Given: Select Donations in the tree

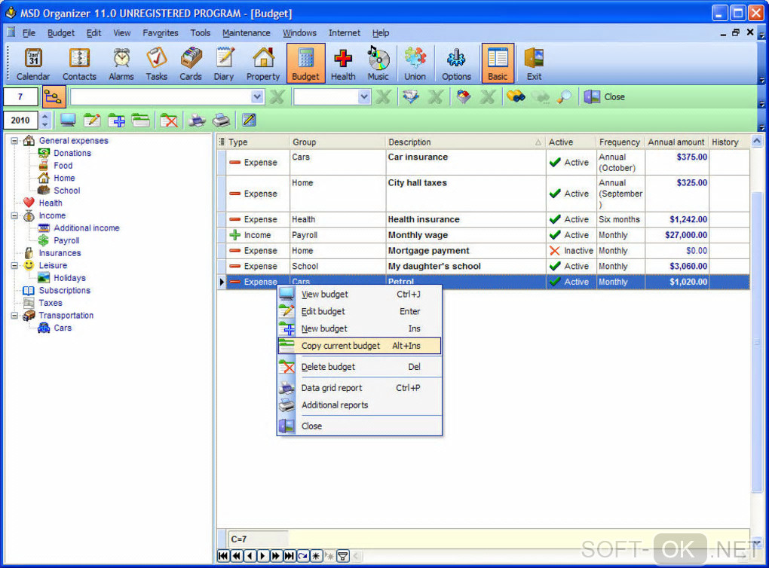Looking at the screenshot, I should click(72, 153).
